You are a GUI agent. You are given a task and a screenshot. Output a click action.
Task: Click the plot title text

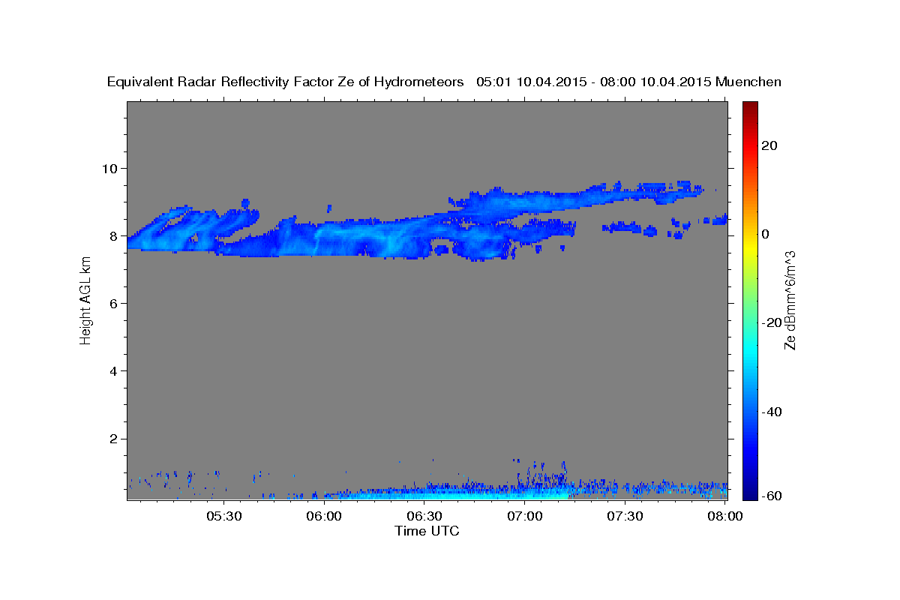pyautogui.click(x=445, y=82)
